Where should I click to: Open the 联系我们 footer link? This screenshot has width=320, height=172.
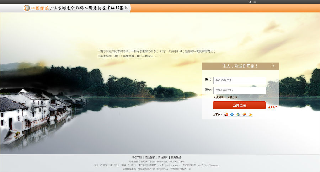tap(176, 157)
